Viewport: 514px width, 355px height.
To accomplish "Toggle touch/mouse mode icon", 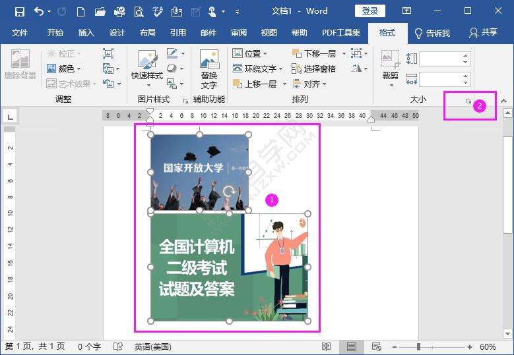I will [212, 12].
